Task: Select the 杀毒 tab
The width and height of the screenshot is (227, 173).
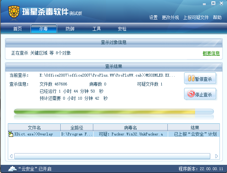Action: [44, 29]
